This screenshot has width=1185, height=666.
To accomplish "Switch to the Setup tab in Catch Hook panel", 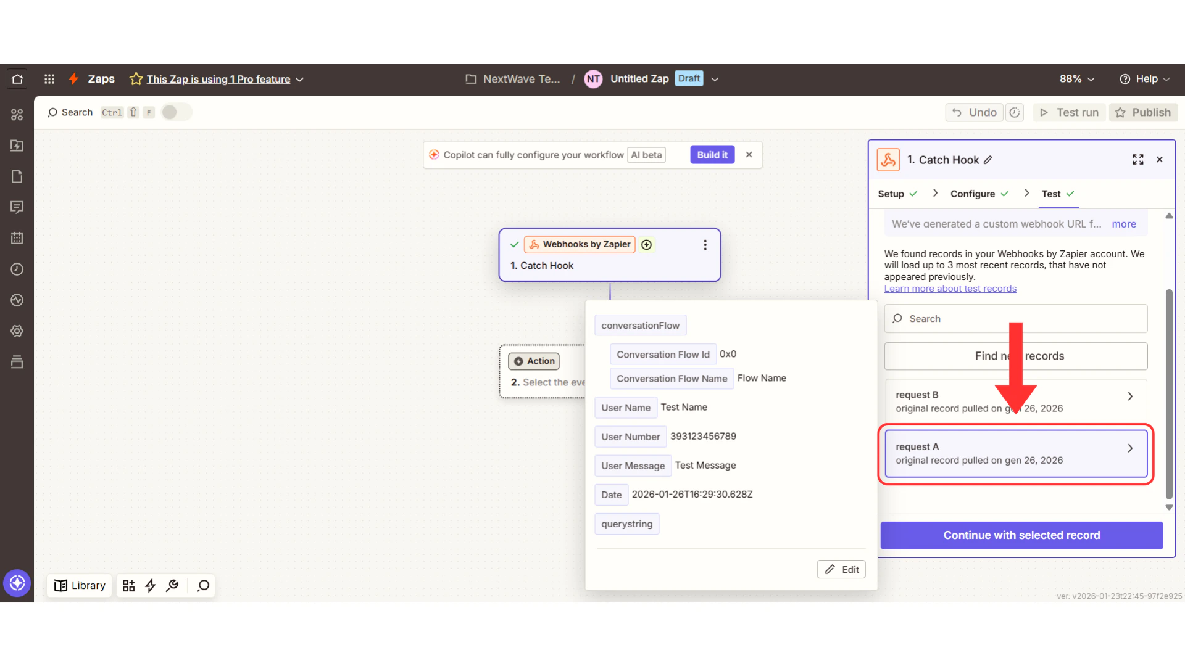I will [x=892, y=194].
